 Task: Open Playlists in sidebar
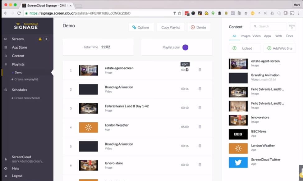(18, 64)
